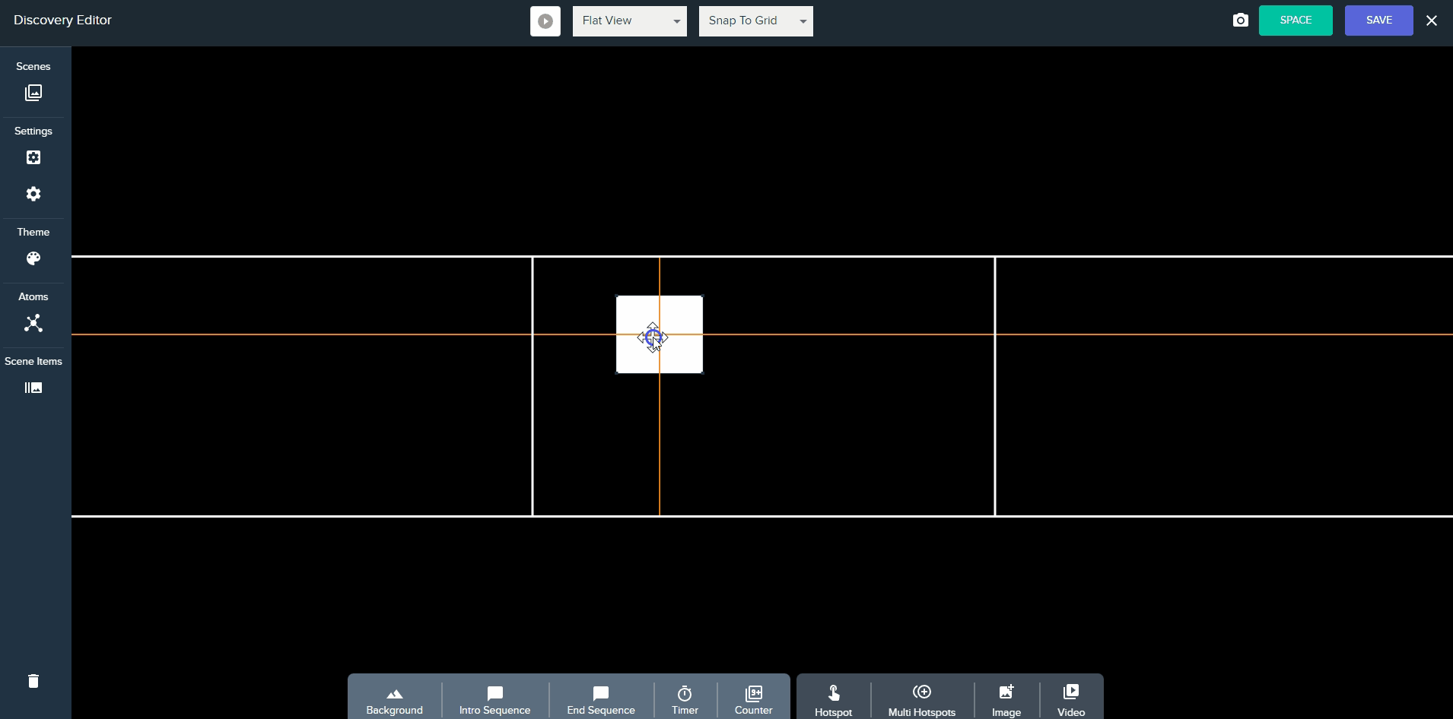Open the Theme palette icon
The image size is (1453, 719).
(33, 258)
